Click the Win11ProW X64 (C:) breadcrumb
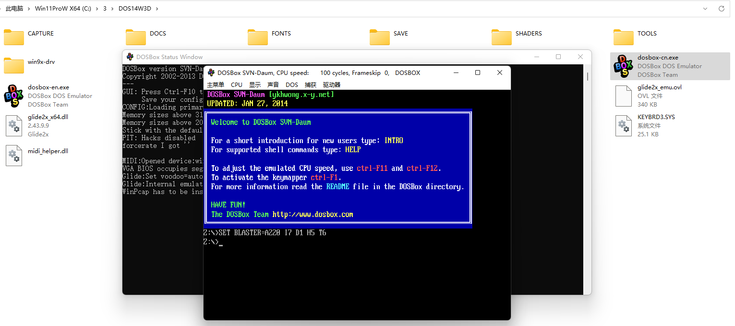The image size is (735, 326). tap(63, 9)
